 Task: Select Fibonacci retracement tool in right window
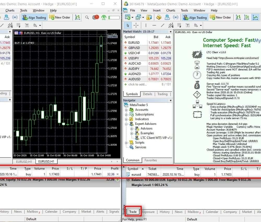(179, 26)
